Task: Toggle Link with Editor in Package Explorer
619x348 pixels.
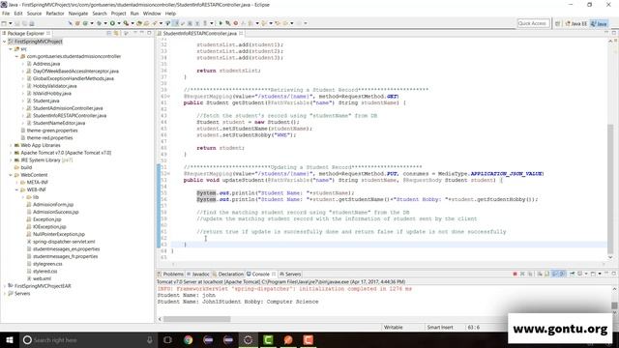Action: [116, 33]
